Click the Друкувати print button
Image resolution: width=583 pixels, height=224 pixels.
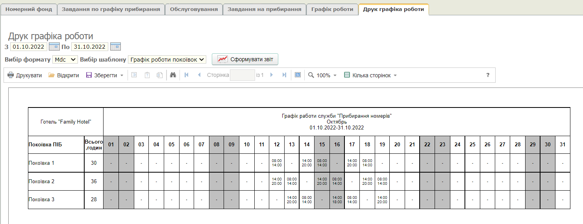25,75
